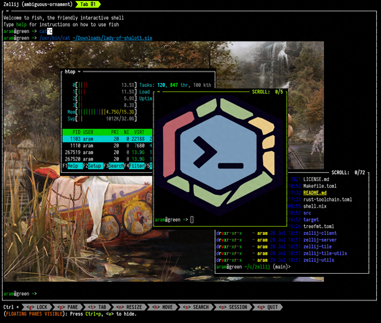Activate SESSION mode in the status bar

pos(233,307)
